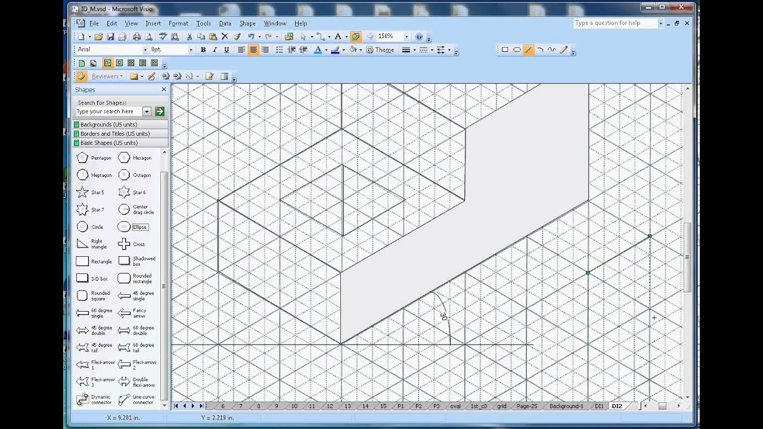Toggle Bold text formatting
Screen dimensions: 763x429
point(203,50)
